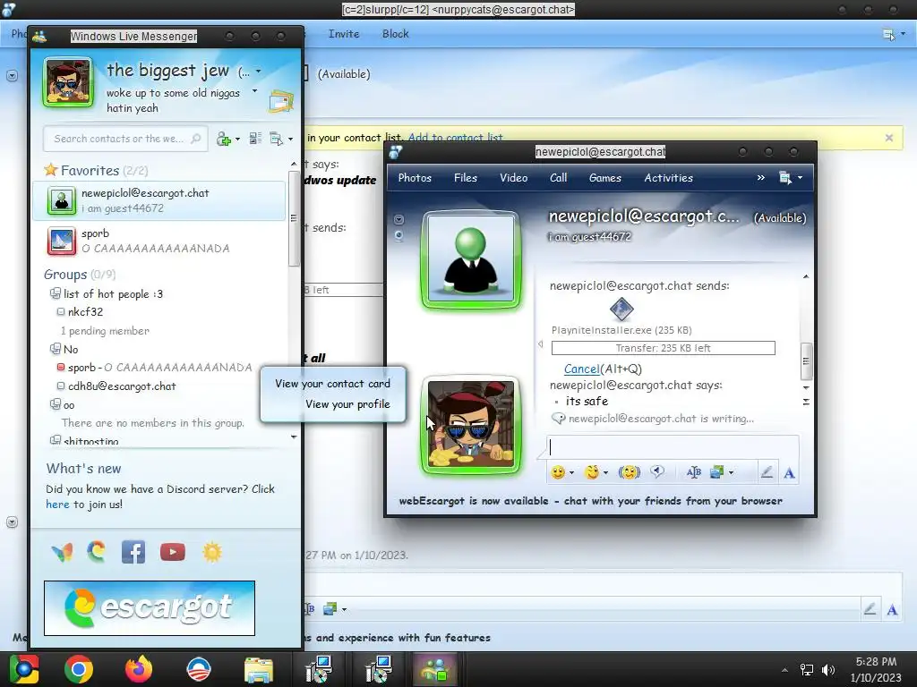Open the smiley emoticon picker
The width and height of the screenshot is (917, 687).
pyautogui.click(x=559, y=472)
